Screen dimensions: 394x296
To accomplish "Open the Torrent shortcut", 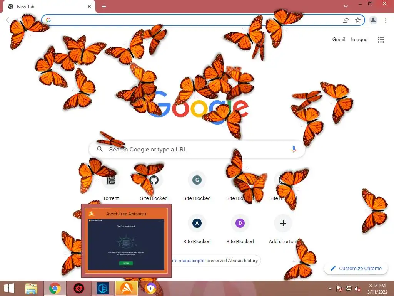I will coord(111,186).
